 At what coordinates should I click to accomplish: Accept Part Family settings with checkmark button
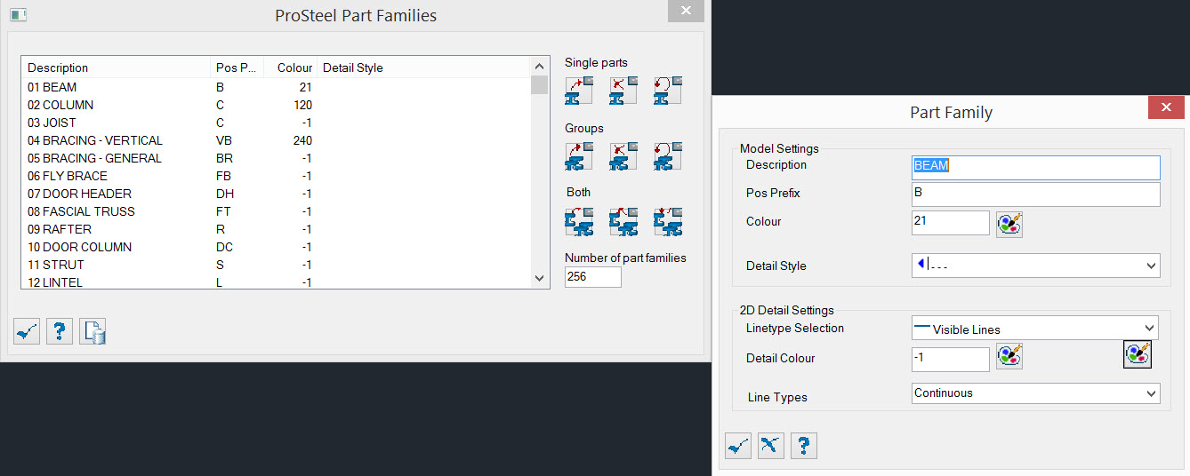pyautogui.click(x=738, y=446)
